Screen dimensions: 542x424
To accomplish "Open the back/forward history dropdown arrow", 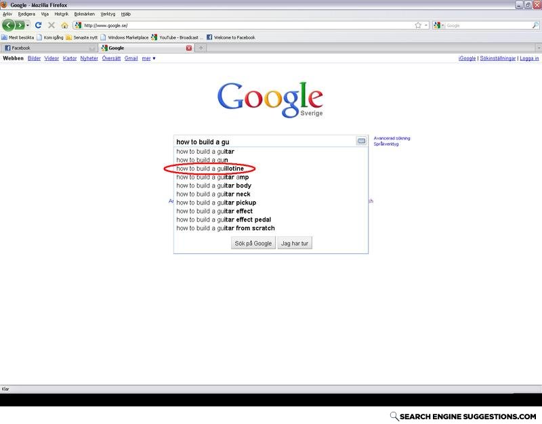I will click(x=28, y=25).
